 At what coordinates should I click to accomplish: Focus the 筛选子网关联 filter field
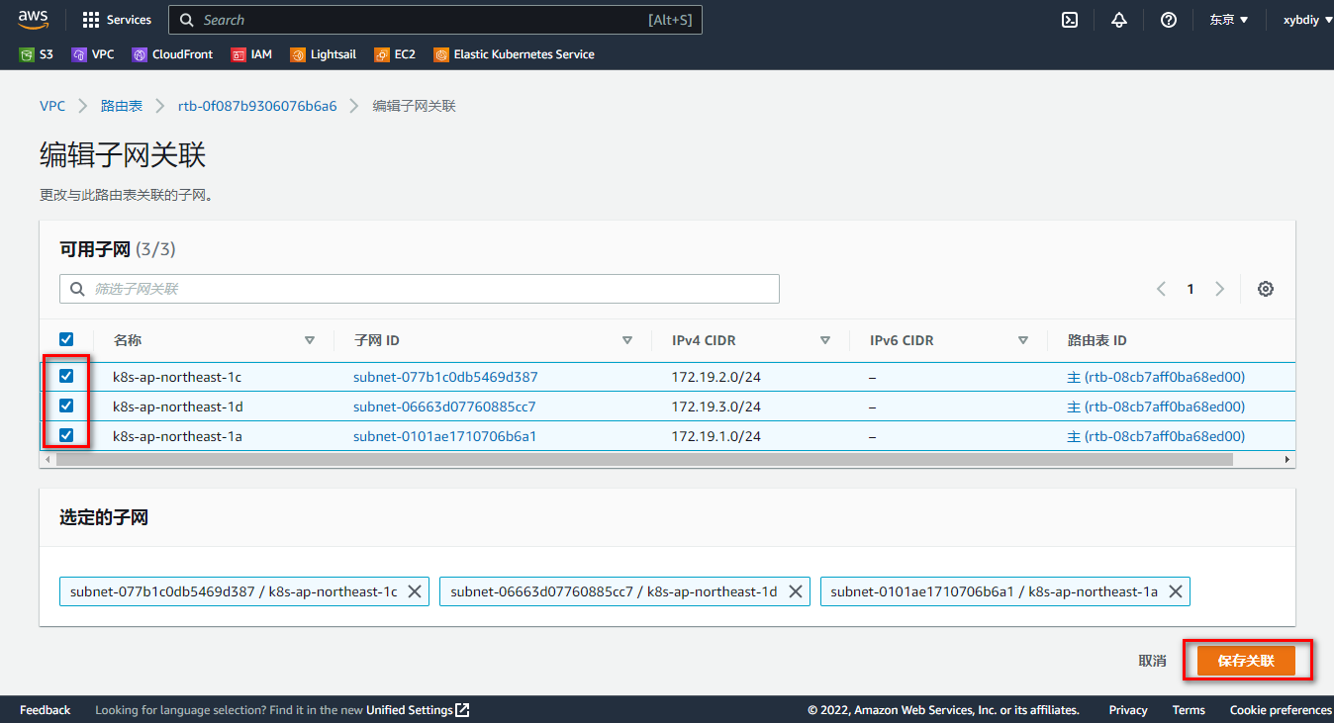[x=420, y=289]
